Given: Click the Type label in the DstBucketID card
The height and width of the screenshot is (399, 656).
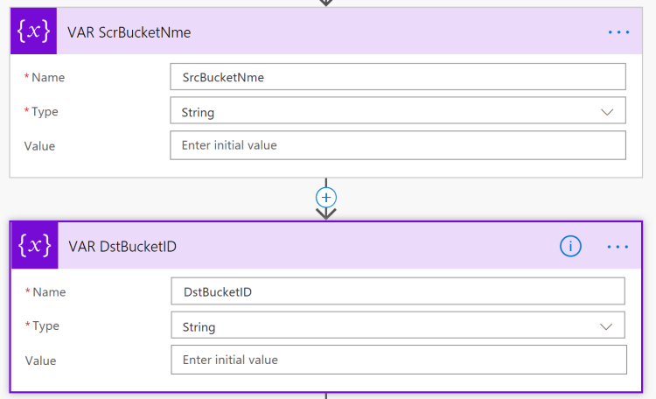Looking at the screenshot, I should tap(46, 325).
